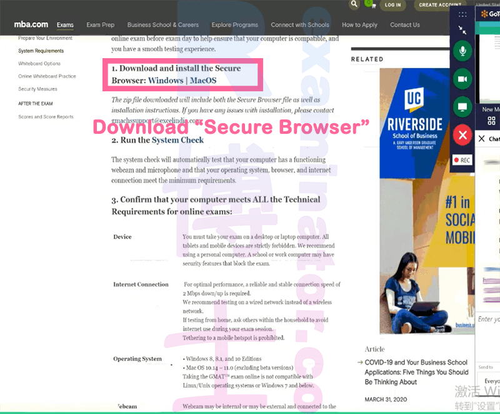Open Connect with Schools menu
This screenshot has height=414, width=500.
click(x=300, y=25)
